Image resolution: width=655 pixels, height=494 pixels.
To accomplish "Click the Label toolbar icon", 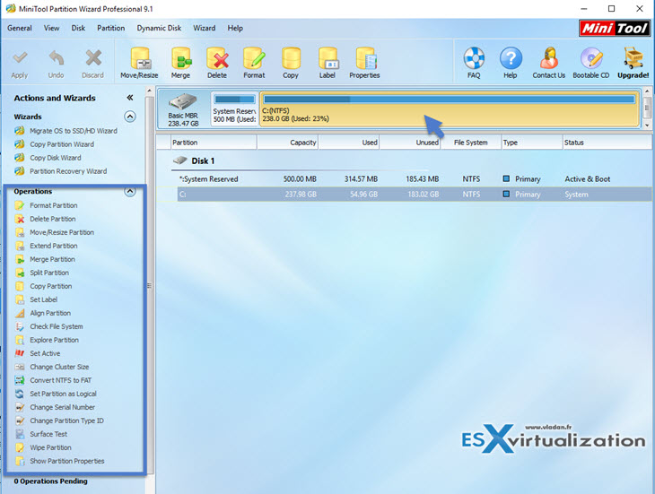I will coord(327,64).
